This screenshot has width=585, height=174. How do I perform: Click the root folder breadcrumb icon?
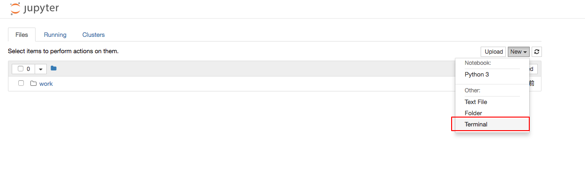[54, 68]
